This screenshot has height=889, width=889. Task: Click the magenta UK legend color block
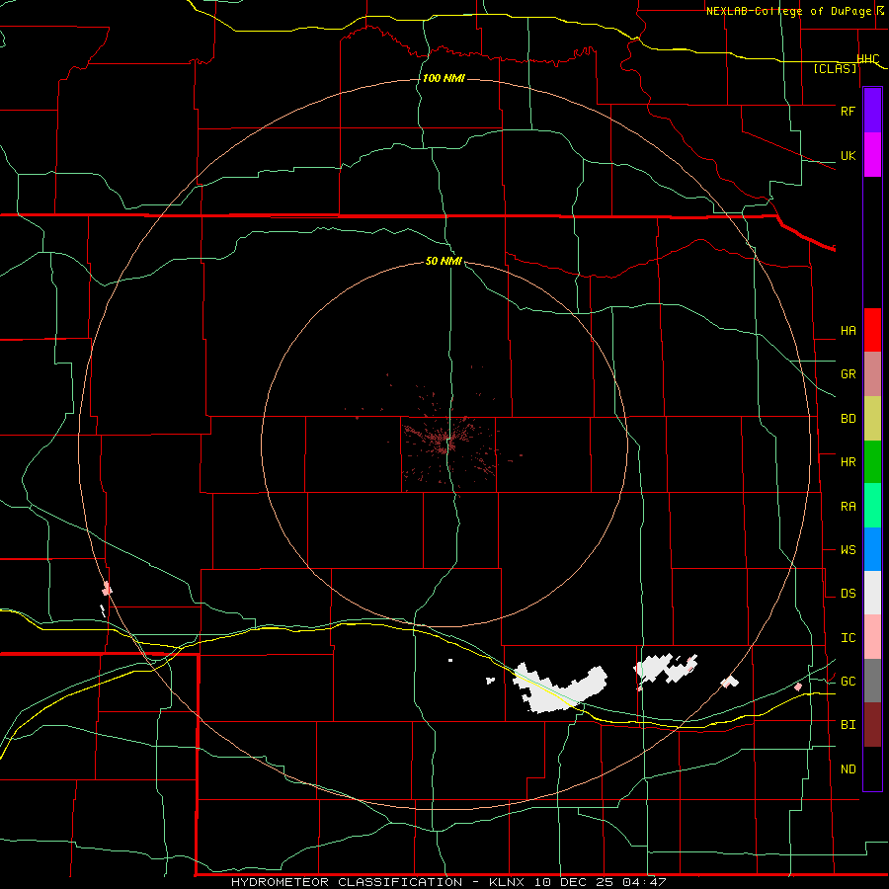pyautogui.click(x=872, y=155)
